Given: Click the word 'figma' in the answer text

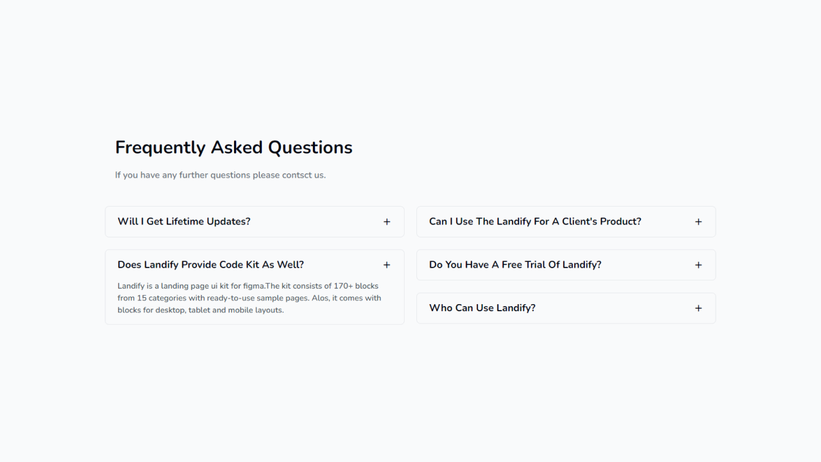Looking at the screenshot, I should click(253, 286).
